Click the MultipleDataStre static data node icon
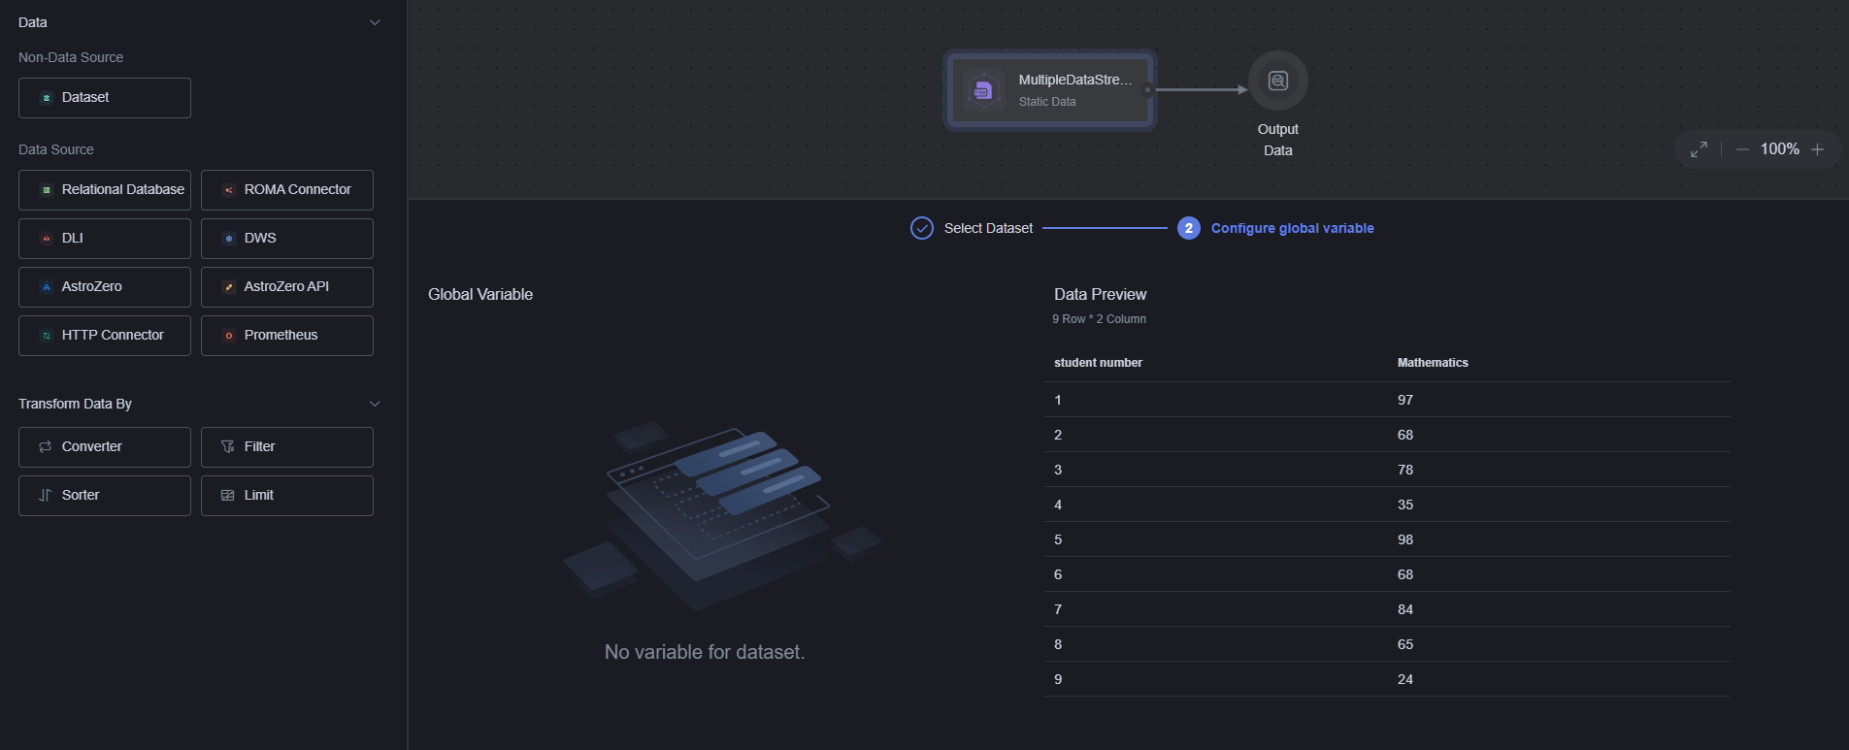Screen dimensions: 1849x750 tap(983, 90)
